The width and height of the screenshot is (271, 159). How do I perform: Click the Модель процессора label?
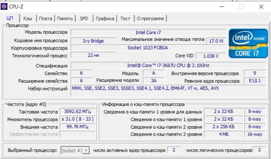tap(46, 32)
